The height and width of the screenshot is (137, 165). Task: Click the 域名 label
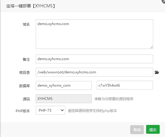pos(26,24)
